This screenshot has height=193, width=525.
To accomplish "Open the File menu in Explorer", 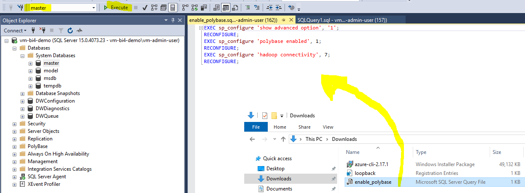I will (256, 127).
